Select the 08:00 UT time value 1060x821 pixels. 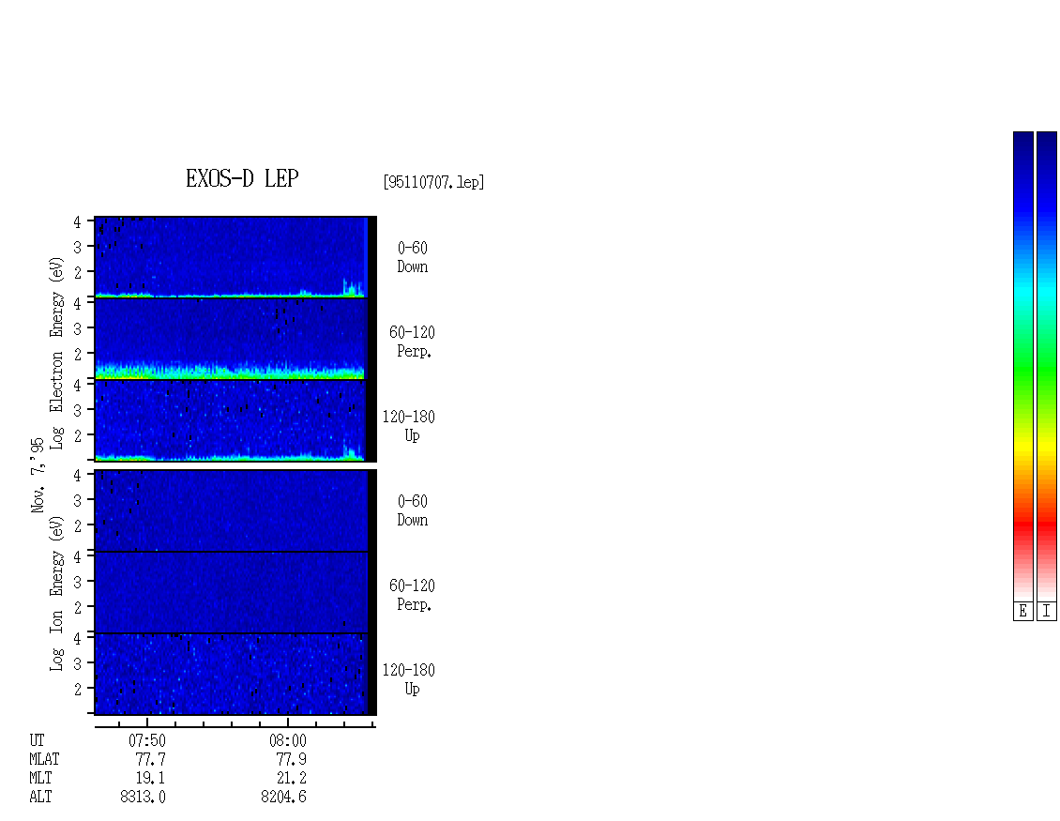pos(287,741)
